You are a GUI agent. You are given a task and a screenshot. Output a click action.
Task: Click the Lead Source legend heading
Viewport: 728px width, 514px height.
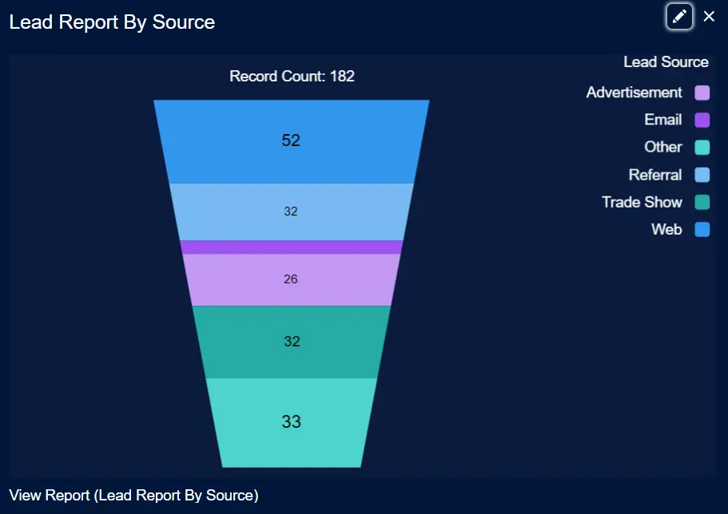pyautogui.click(x=666, y=62)
